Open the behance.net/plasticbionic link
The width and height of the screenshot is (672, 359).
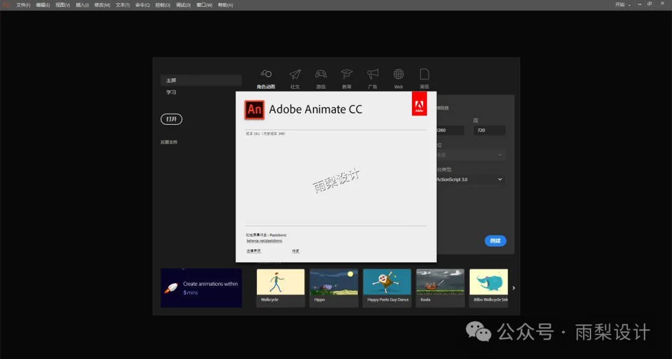pyautogui.click(x=264, y=241)
